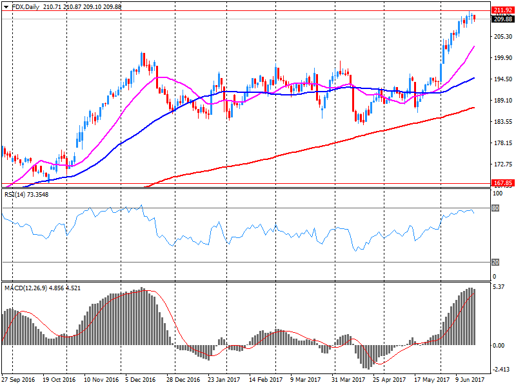The width and height of the screenshot is (516, 387).
Task: Click price axis value 183.55
Action: pyautogui.click(x=503, y=122)
